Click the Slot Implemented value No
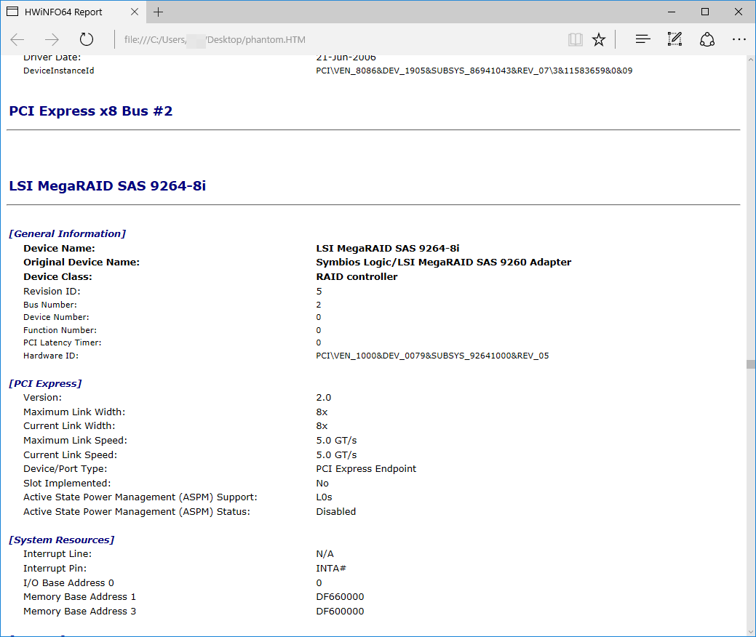The image size is (756, 637). (x=322, y=484)
